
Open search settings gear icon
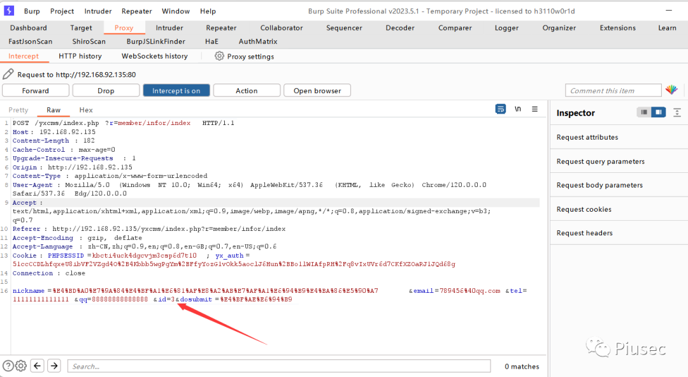coord(21,366)
